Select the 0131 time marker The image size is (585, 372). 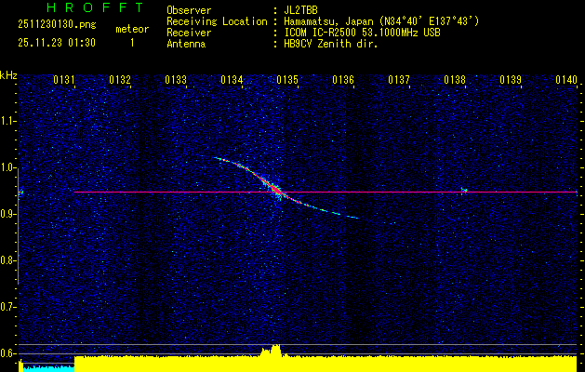64,80
